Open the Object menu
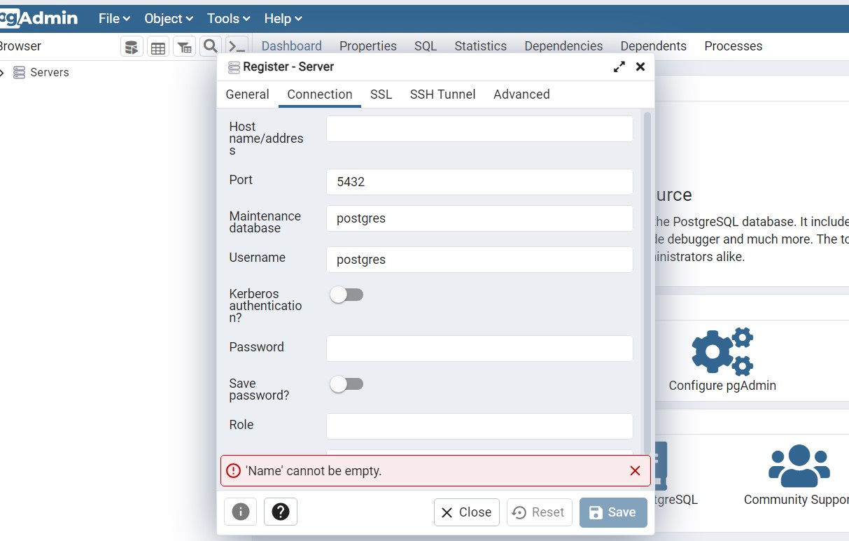This screenshot has height=541, width=849. (169, 19)
